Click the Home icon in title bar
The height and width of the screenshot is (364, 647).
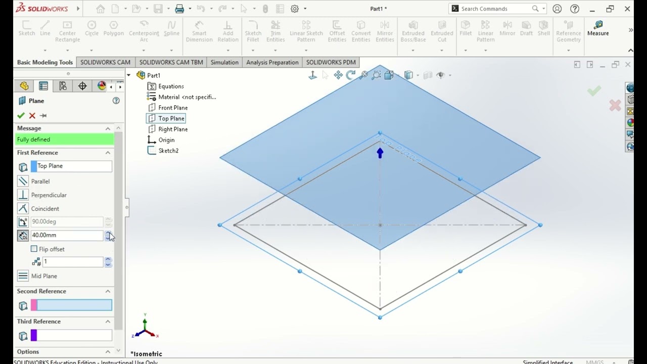click(x=101, y=9)
